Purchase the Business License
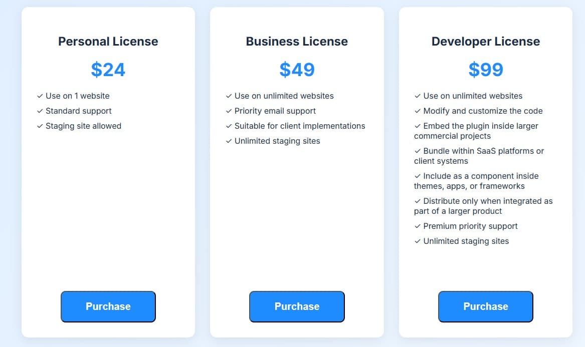The image size is (585, 347). point(297,306)
